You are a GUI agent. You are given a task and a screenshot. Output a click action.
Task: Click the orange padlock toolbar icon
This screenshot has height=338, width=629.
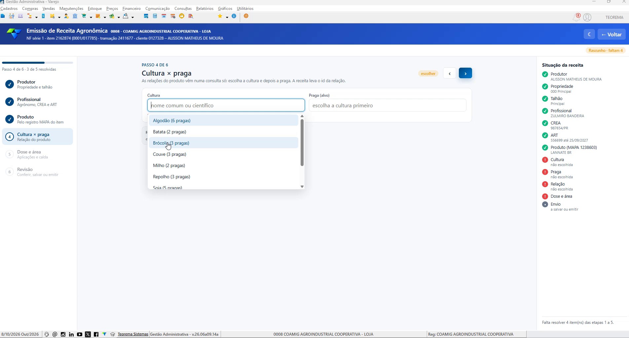[x=182, y=16]
